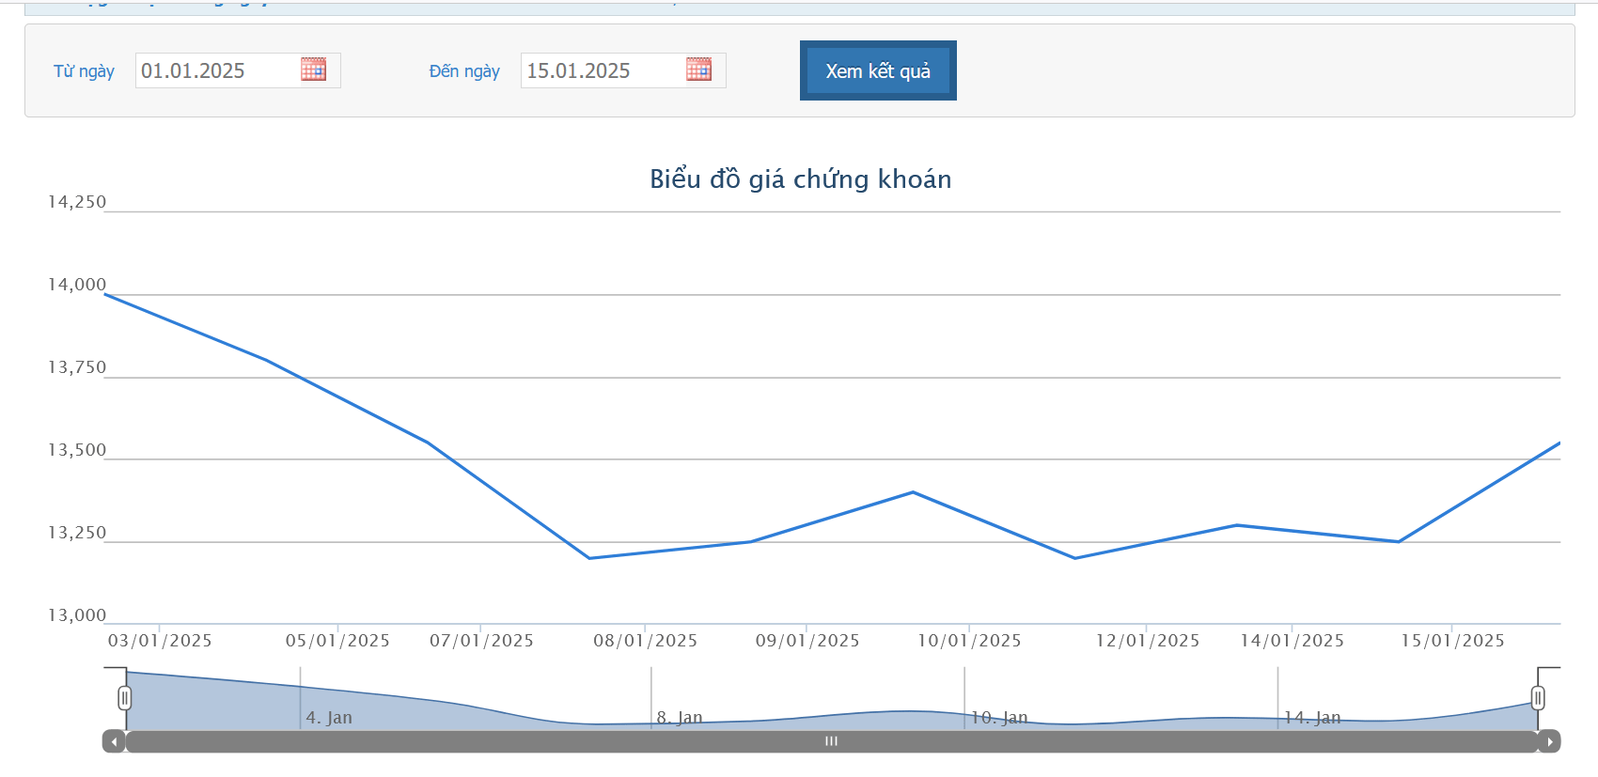The width and height of the screenshot is (1598, 777).
Task: Click the 13,500 y-axis label
Action: pos(77,450)
